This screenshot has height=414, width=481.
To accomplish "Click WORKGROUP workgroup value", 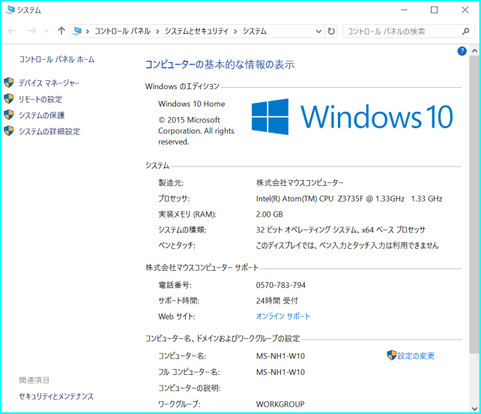I will click(x=280, y=404).
